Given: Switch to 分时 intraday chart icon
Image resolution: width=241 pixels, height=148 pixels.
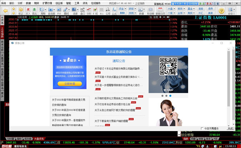Looking at the screenshot, I should click(89, 10).
